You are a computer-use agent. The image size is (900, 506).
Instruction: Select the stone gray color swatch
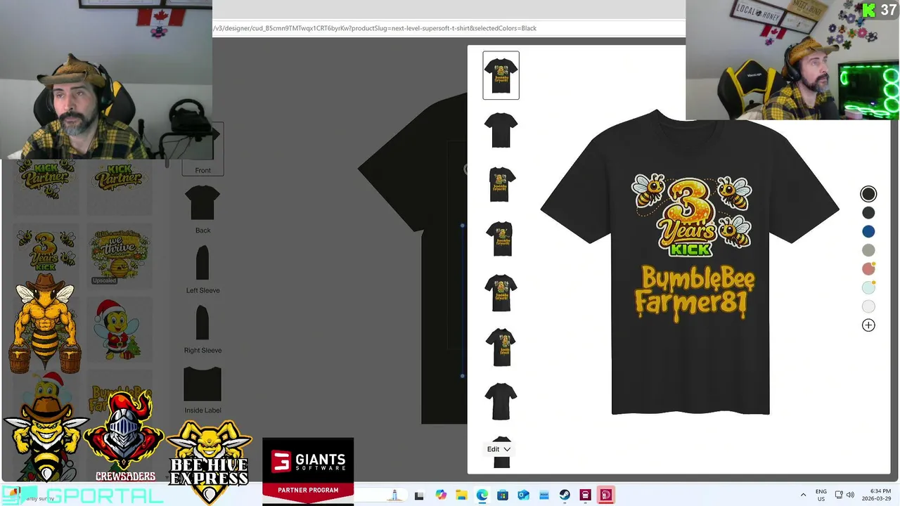point(868,250)
